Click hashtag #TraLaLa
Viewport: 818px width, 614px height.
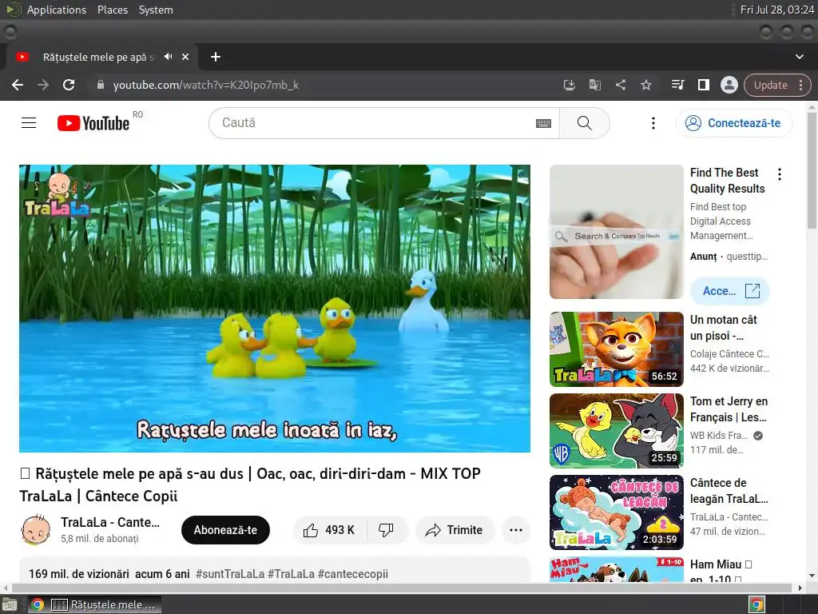(291, 574)
